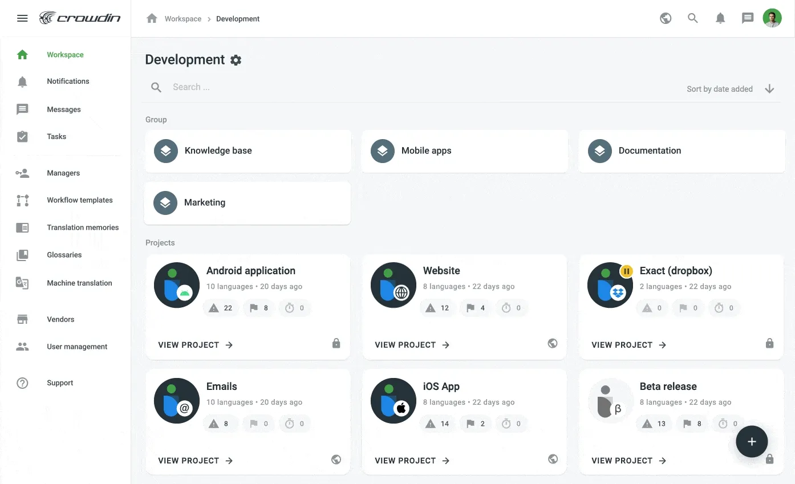Select Translation memories in the sidebar
The image size is (795, 484).
(83, 227)
